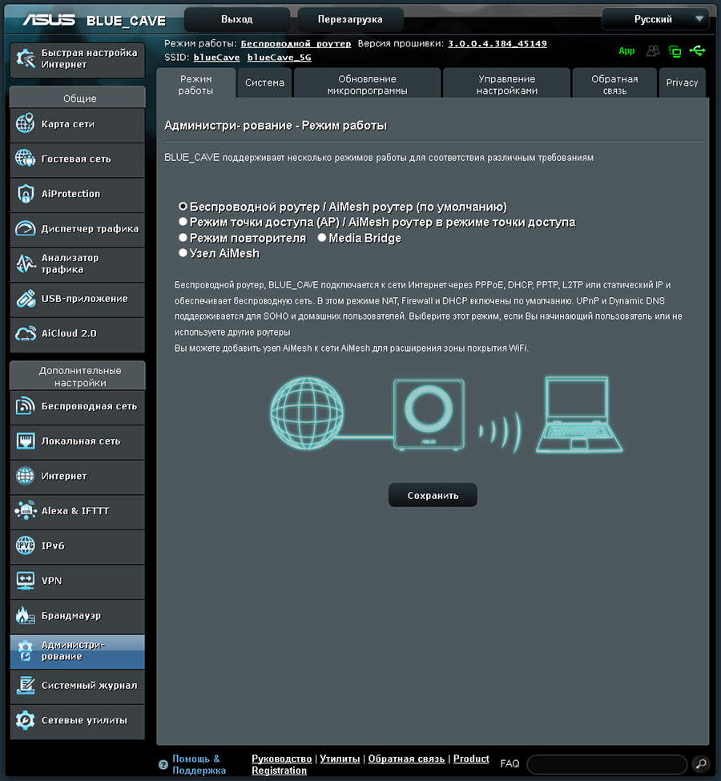Open Сетевые утилиты in the sidebar
721x781 pixels.
(78, 720)
